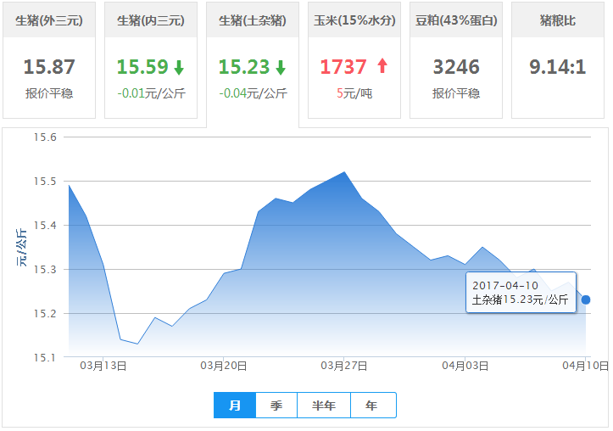Image resolution: width=613 pixels, height=431 pixels.
Task: Switch chart range to 半年 (half year)
Action: (x=324, y=406)
